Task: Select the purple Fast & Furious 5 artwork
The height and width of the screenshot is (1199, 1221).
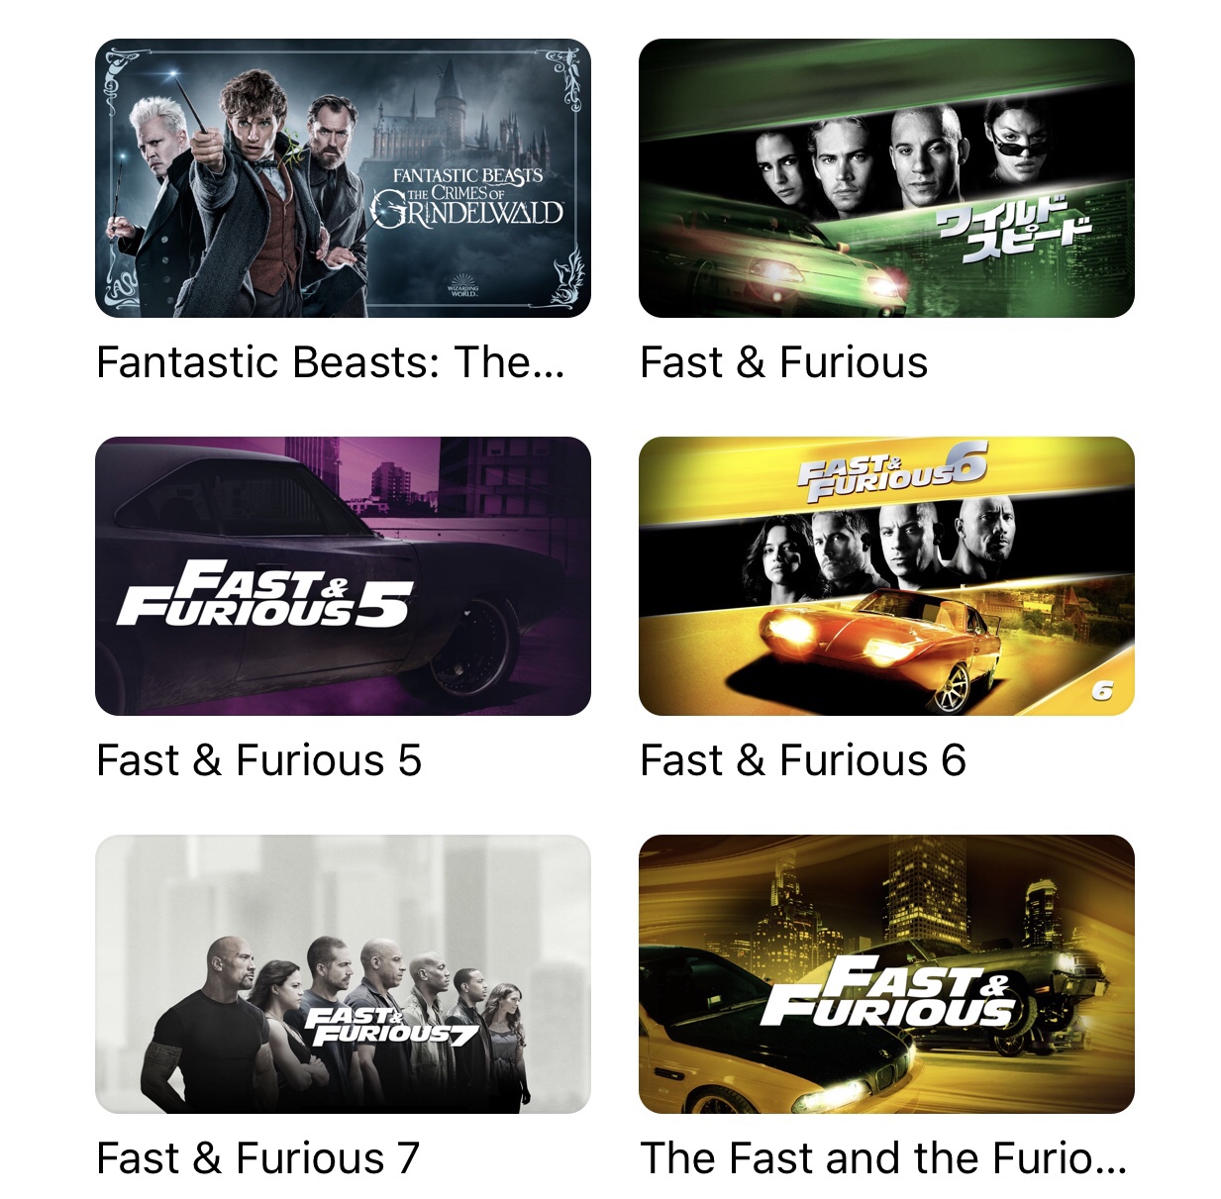Action: coord(343,576)
